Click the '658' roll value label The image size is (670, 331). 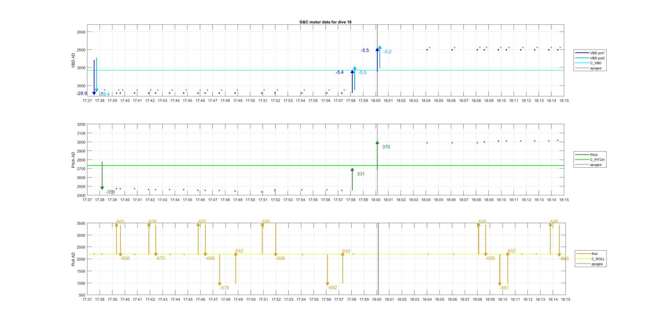point(153,222)
